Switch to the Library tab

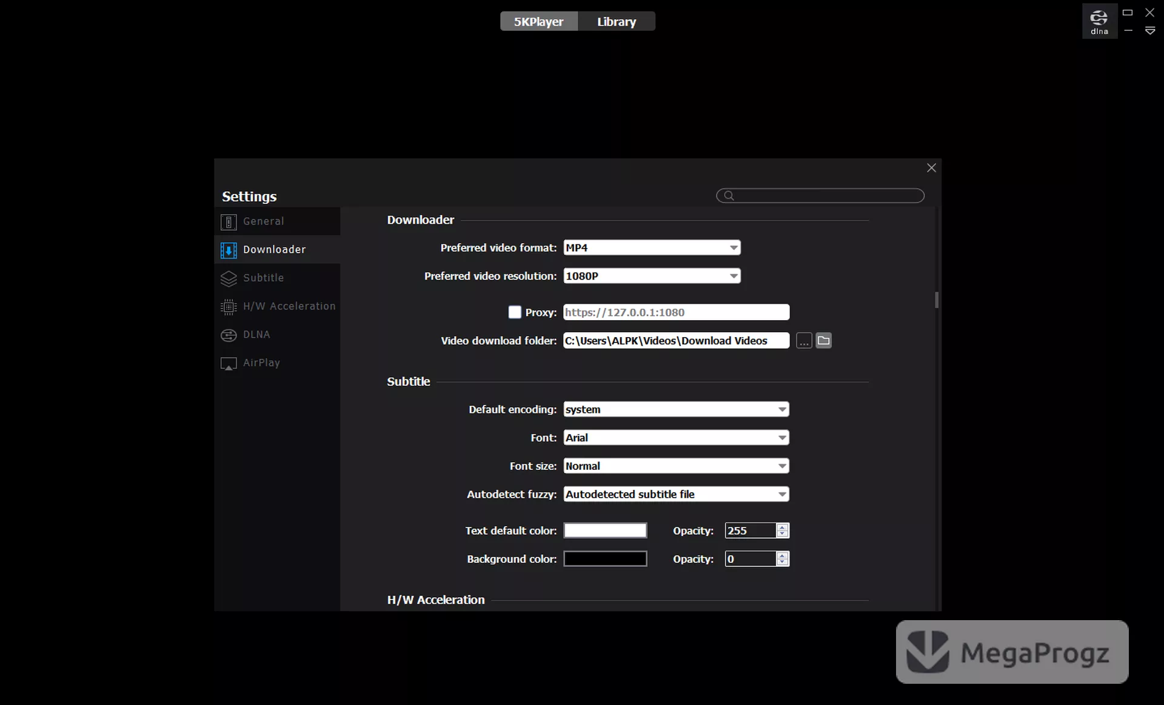[x=617, y=21]
